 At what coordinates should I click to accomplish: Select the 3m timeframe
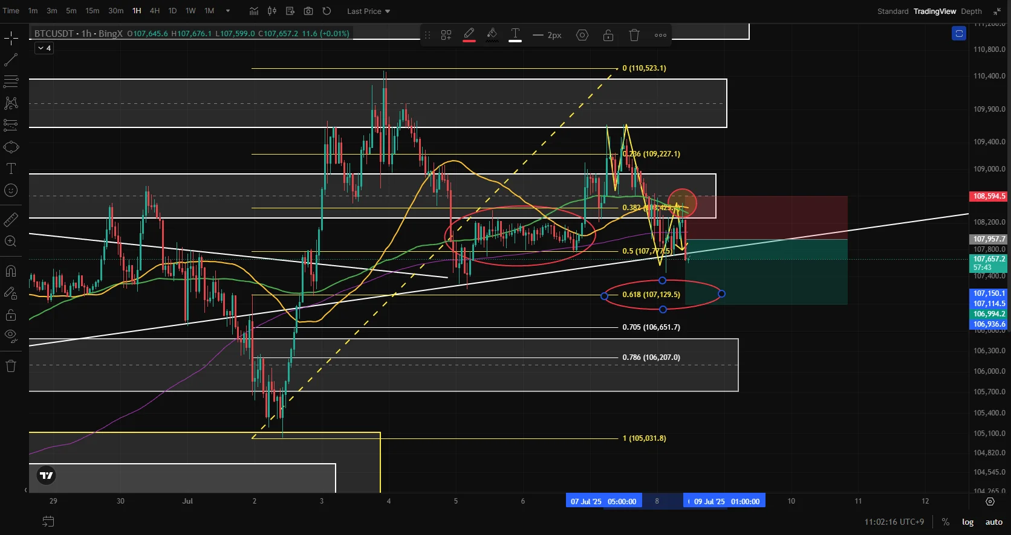click(x=52, y=11)
